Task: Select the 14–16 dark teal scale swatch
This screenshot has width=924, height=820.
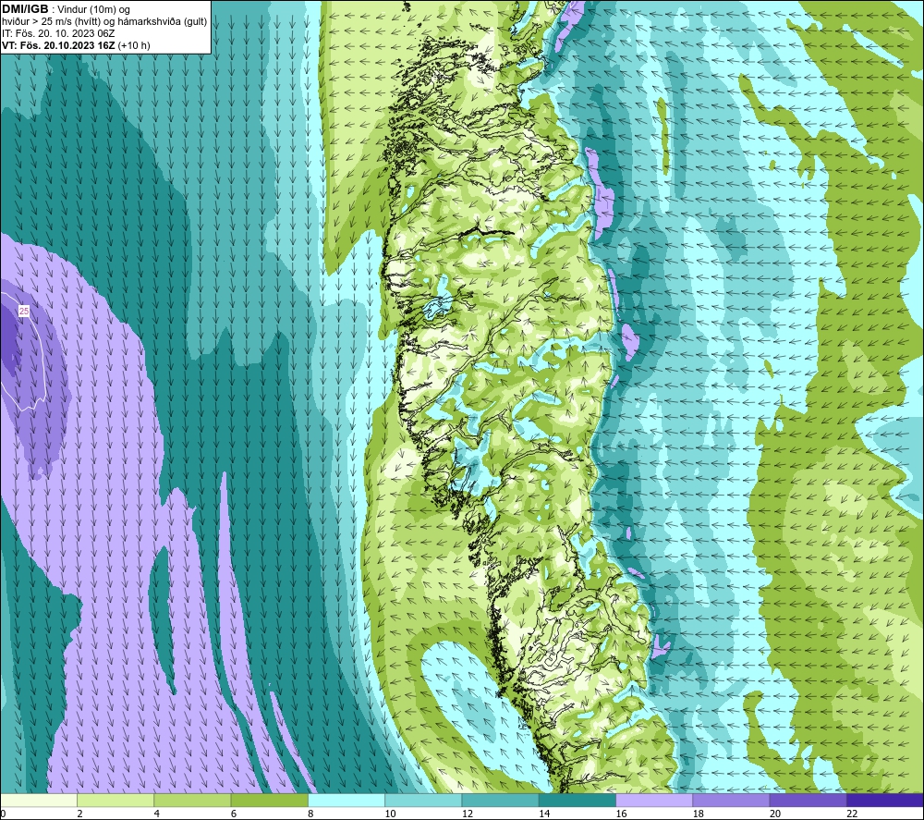Action: pyautogui.click(x=577, y=800)
